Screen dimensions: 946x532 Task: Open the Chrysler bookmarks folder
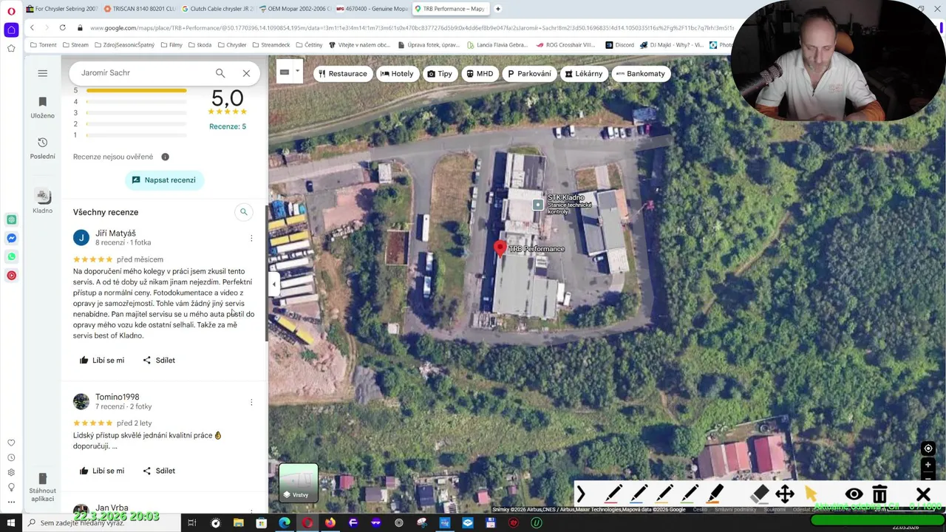point(232,45)
